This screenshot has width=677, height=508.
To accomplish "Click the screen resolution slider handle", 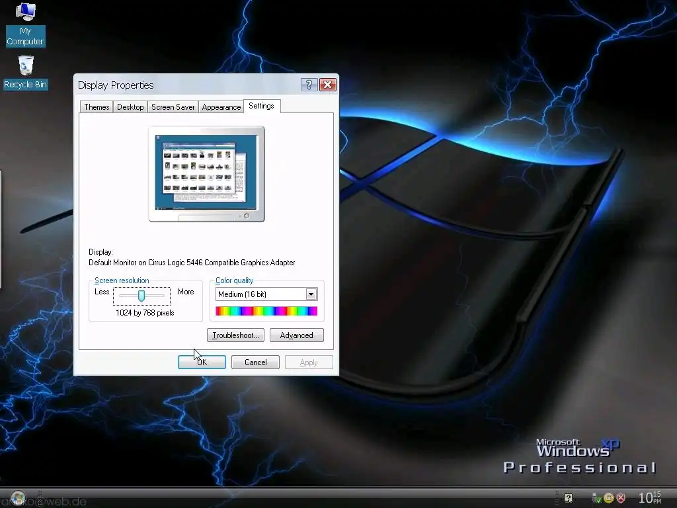I will pos(141,296).
